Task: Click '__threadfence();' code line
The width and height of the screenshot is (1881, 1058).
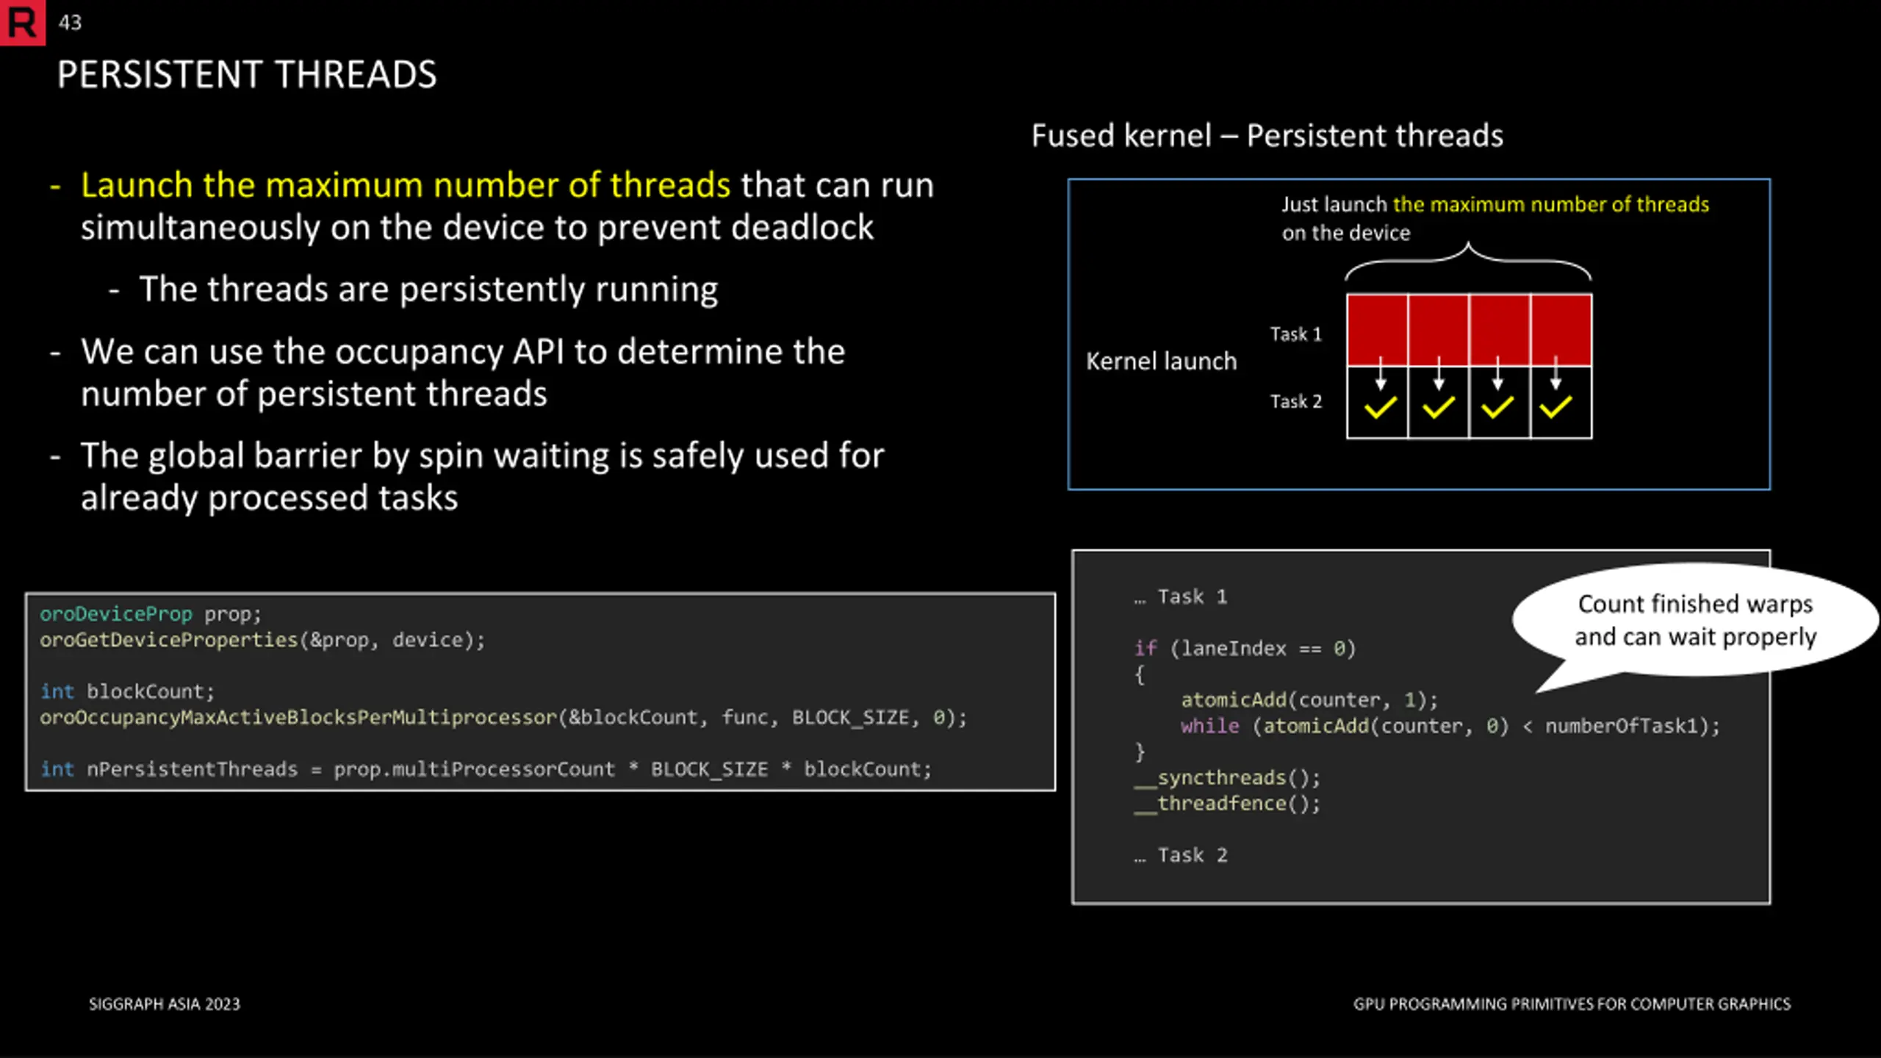Action: click(1227, 803)
